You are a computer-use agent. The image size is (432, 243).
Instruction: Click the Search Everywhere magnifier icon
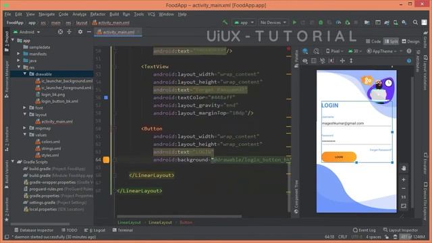415,22
